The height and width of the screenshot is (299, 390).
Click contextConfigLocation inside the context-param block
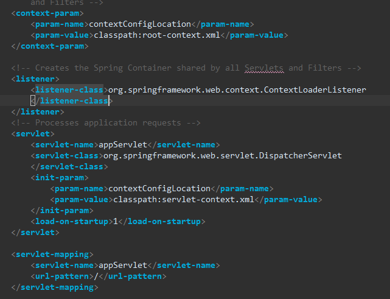(140, 24)
